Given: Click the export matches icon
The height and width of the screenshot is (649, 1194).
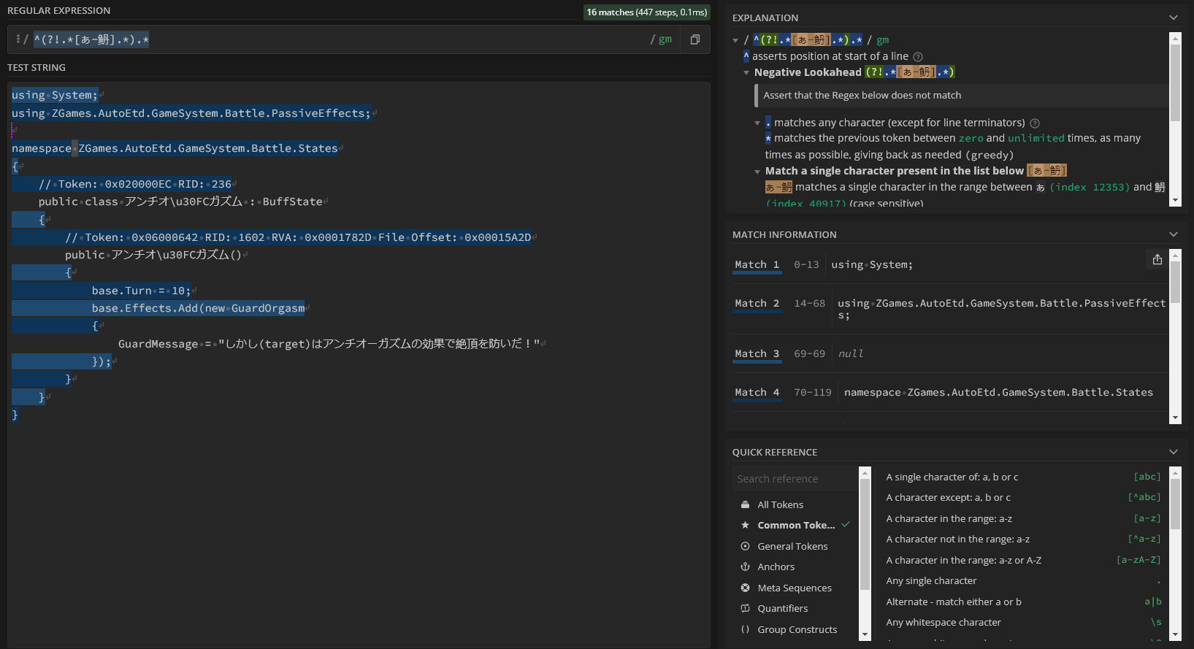Looking at the screenshot, I should tap(1157, 259).
